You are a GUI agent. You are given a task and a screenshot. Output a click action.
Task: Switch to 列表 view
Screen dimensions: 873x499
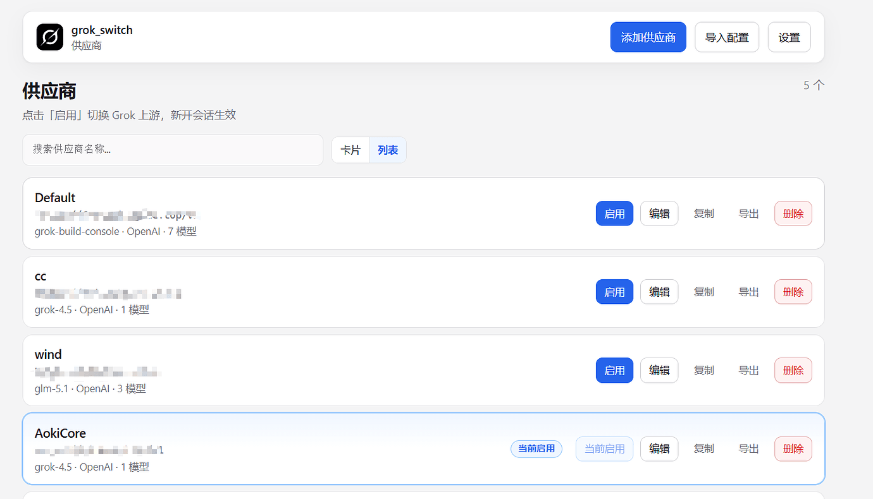point(388,150)
